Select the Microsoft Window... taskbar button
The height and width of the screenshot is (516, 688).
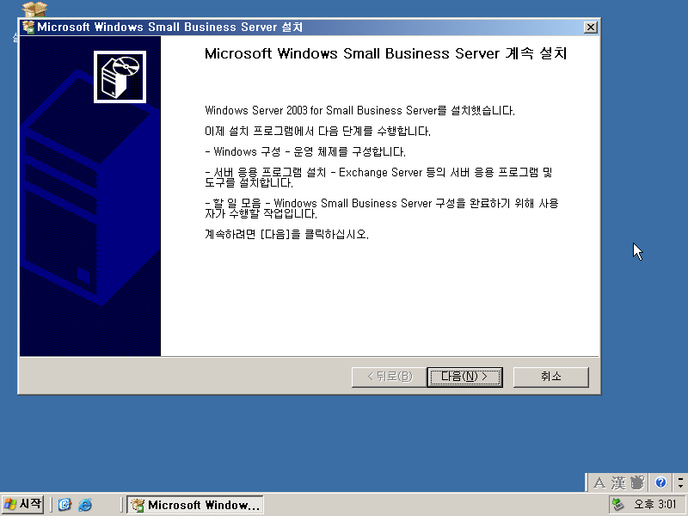click(195, 505)
